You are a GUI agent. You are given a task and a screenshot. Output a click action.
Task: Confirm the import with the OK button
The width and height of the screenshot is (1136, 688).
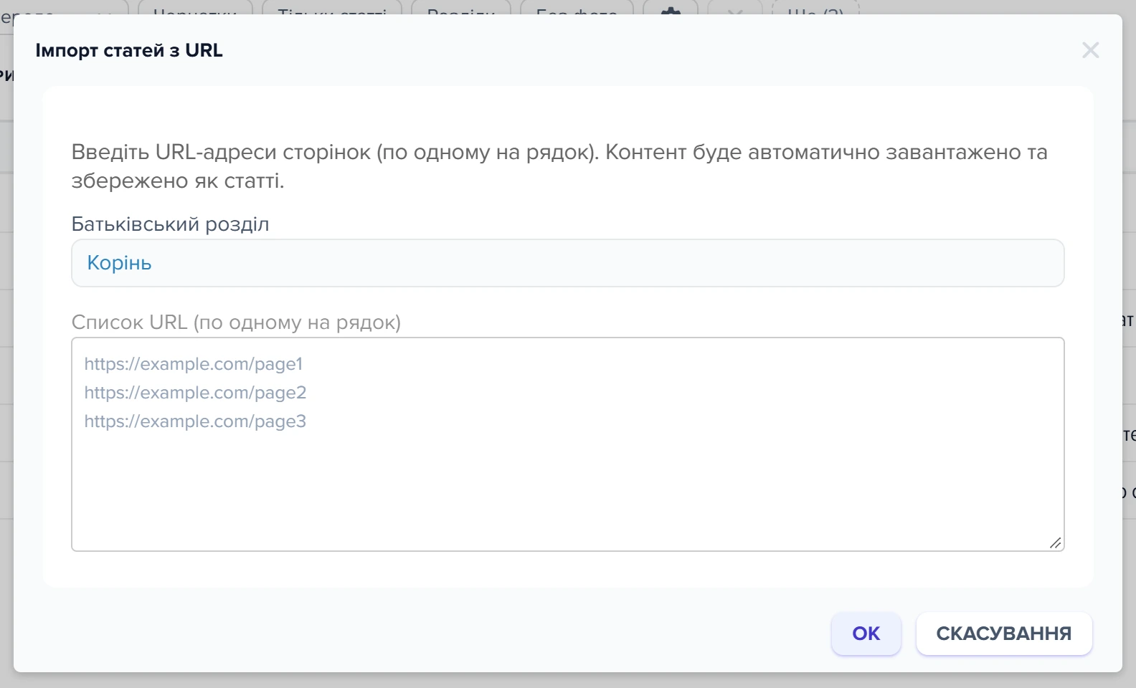(866, 634)
